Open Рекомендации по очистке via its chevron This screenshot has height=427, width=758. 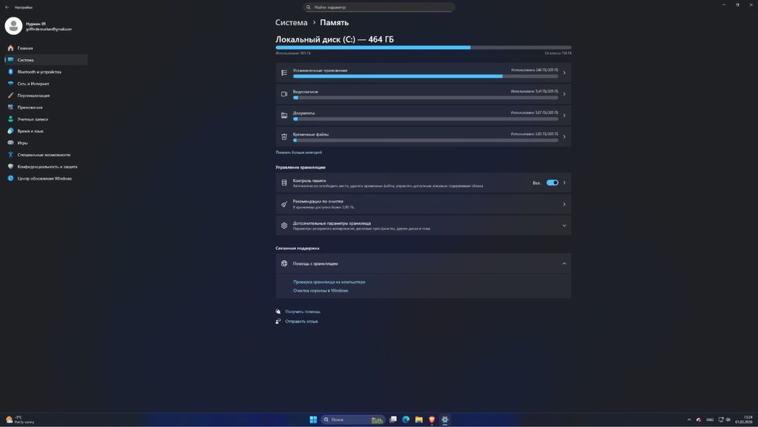point(564,204)
